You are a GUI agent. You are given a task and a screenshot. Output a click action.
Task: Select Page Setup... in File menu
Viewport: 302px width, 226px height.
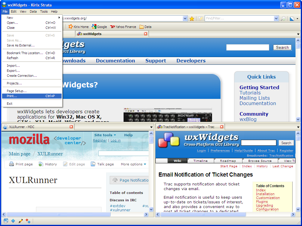pyautogui.click(x=32, y=91)
